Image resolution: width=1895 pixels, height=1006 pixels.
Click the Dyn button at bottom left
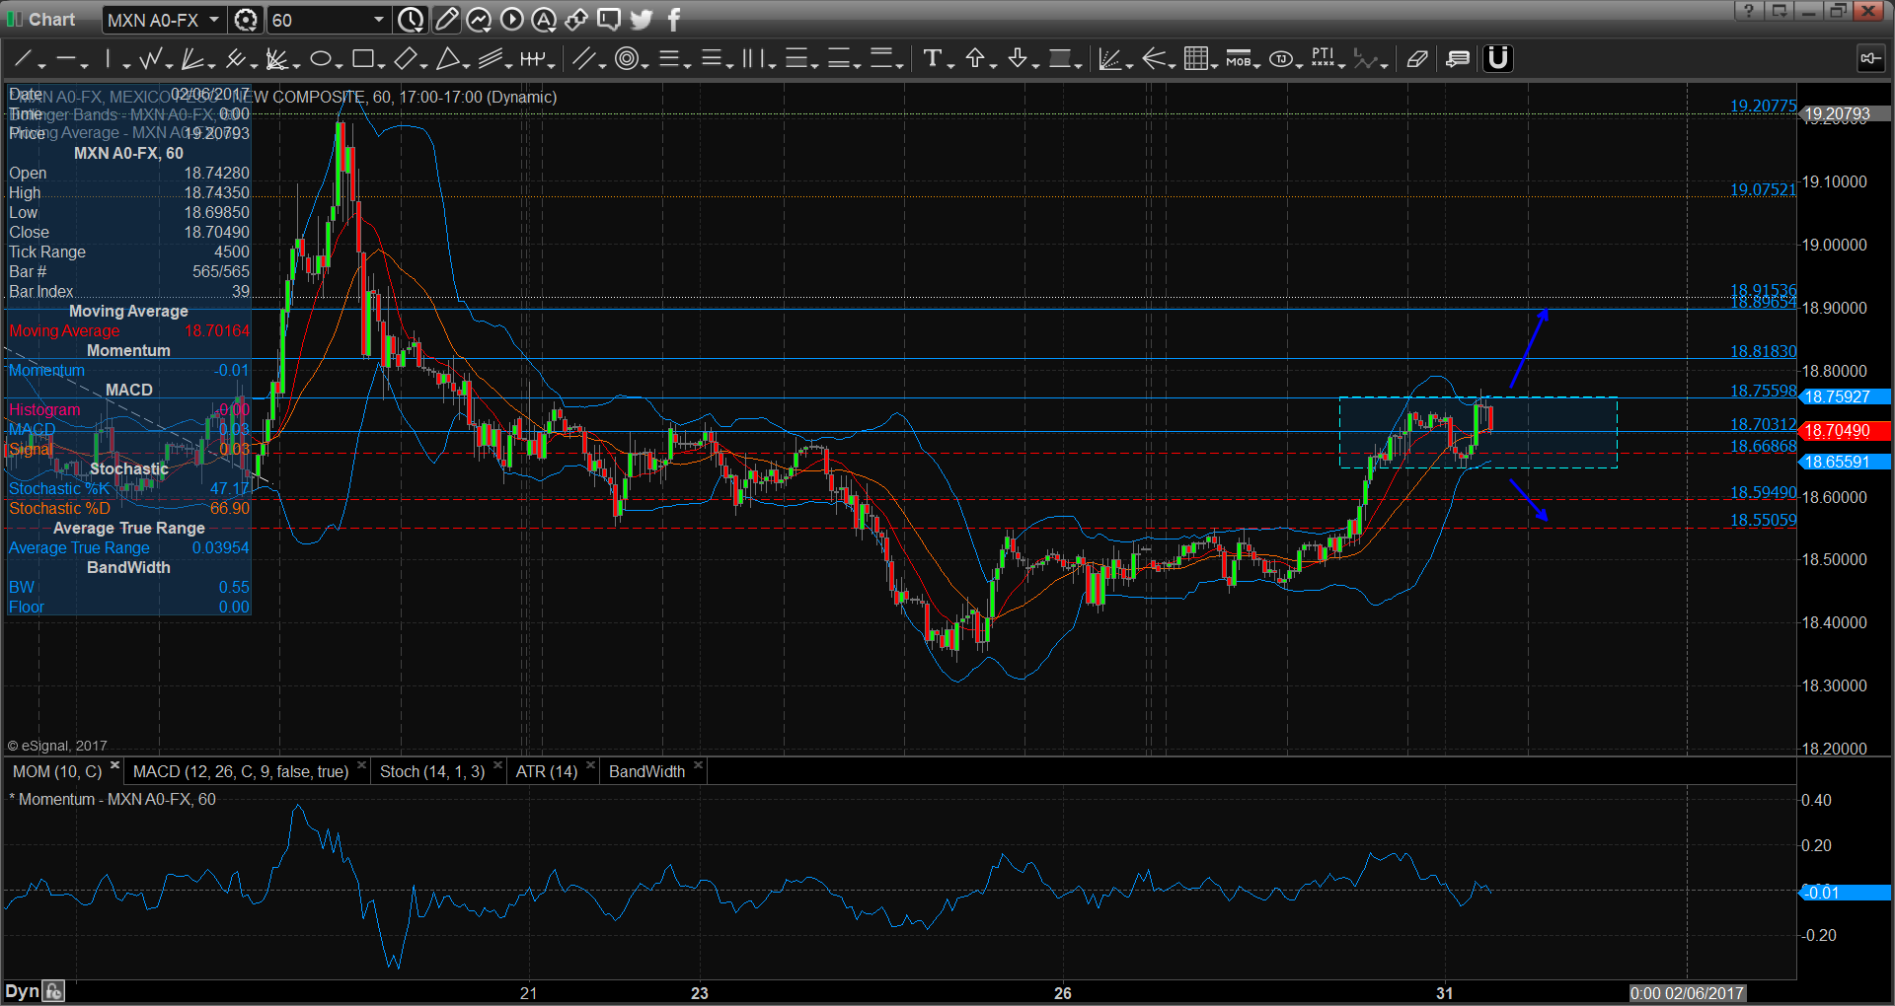(22, 991)
